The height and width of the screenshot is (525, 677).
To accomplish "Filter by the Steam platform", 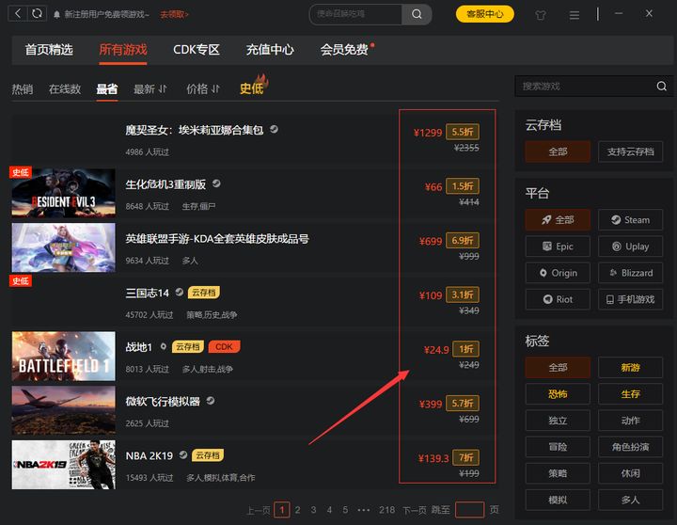I will click(x=630, y=220).
